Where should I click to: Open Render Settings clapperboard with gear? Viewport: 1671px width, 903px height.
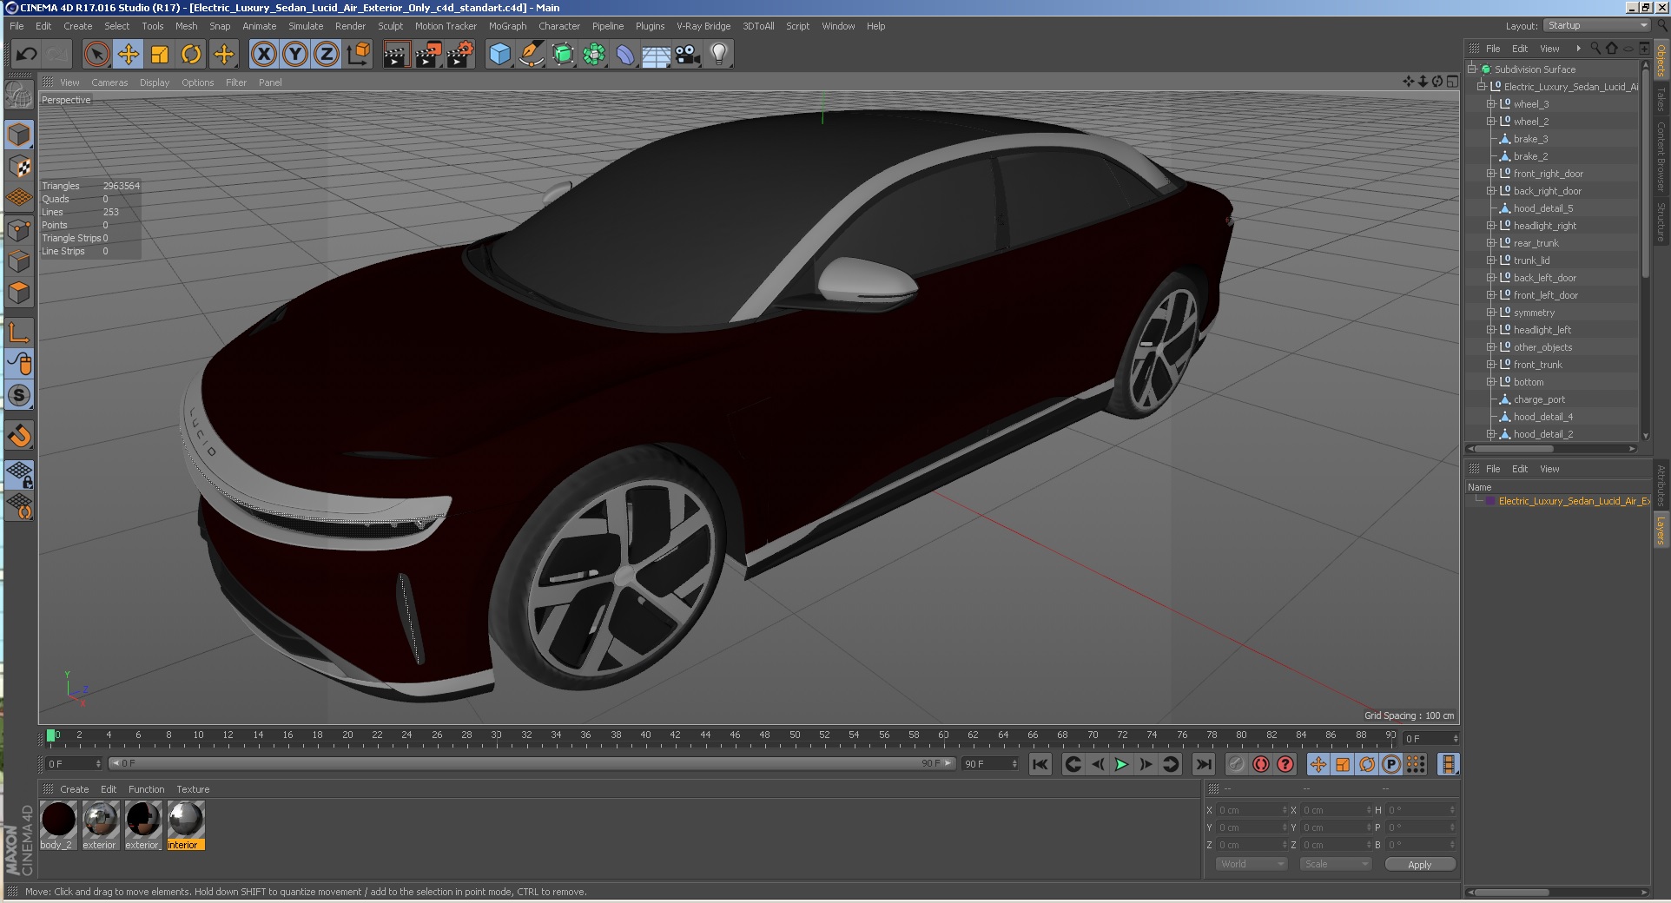pos(460,55)
